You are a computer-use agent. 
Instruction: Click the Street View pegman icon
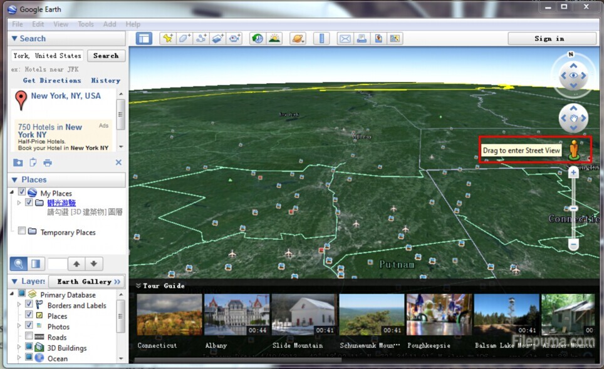(x=574, y=150)
